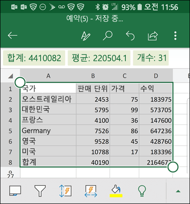Expand the ribbon with the up triangle
This screenshot has height=204, width=190.
tap(178, 191)
